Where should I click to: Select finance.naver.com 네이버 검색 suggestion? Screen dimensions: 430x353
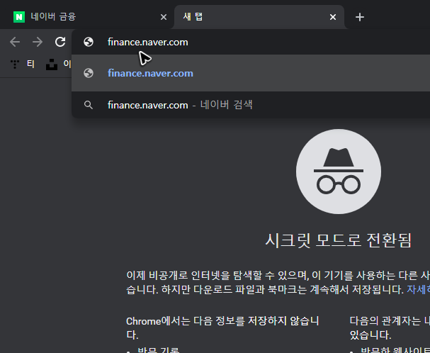[251, 105]
